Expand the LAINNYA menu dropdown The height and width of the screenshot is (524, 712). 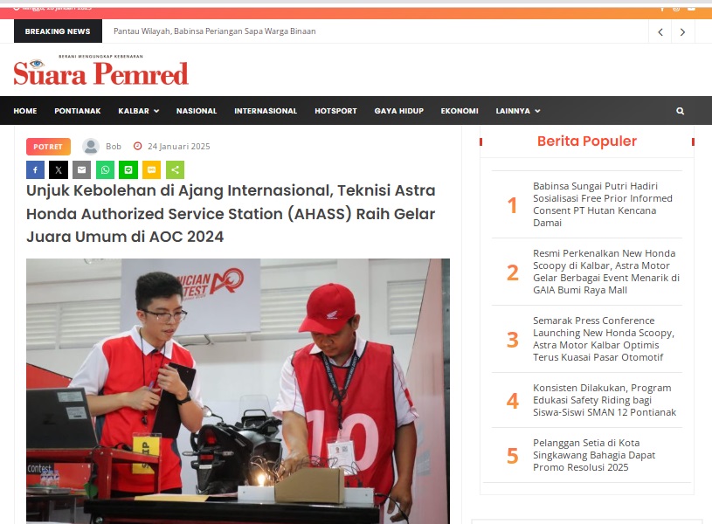(518, 111)
